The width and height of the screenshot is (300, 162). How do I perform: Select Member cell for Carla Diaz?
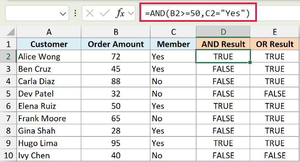pos(173,81)
